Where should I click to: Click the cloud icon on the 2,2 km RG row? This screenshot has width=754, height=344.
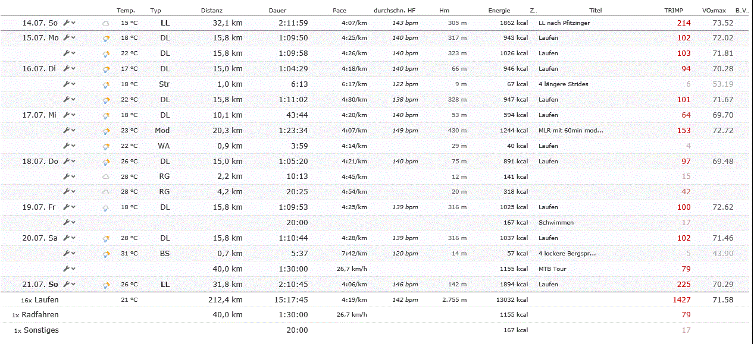[106, 176]
